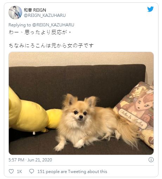The width and height of the screenshot is (162, 179).
Task: Open the Twitter bird logo link
Action: point(150,9)
